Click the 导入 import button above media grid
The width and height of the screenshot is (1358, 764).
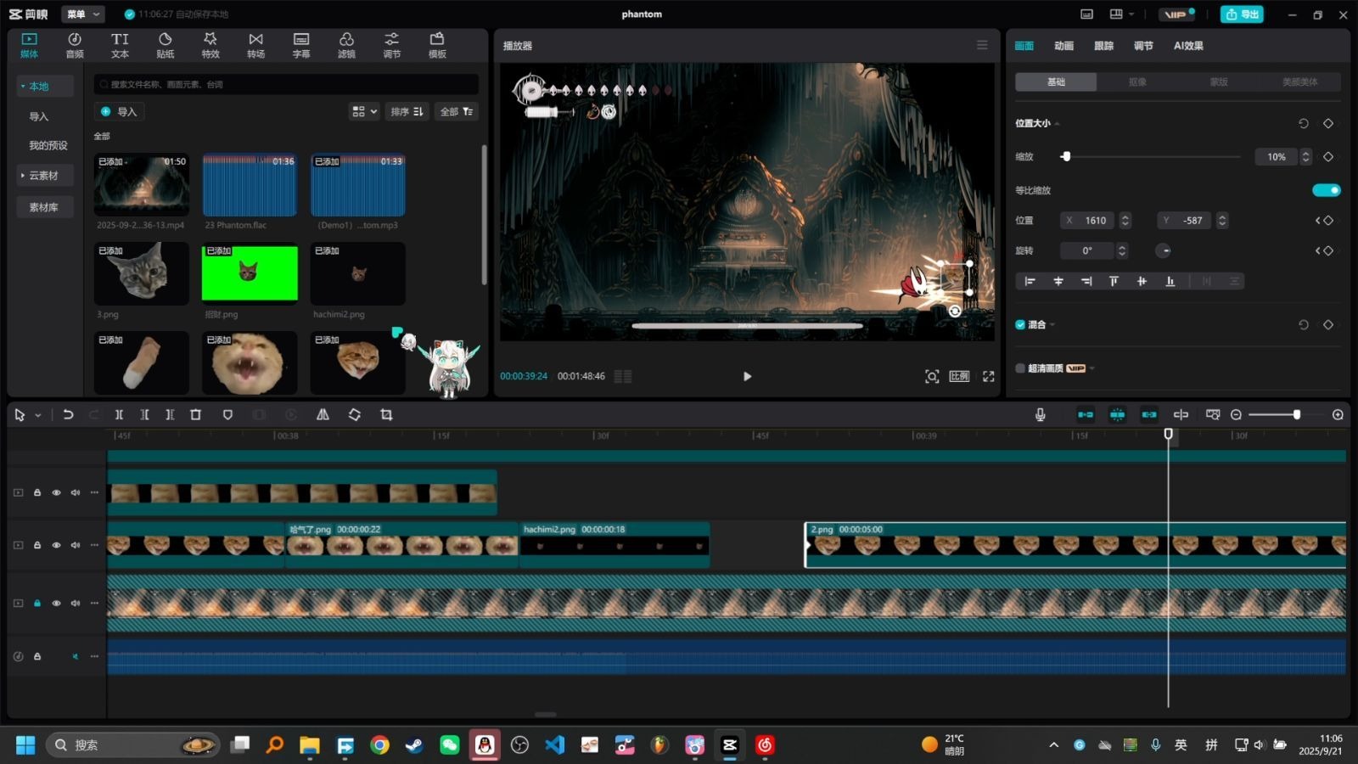click(119, 111)
